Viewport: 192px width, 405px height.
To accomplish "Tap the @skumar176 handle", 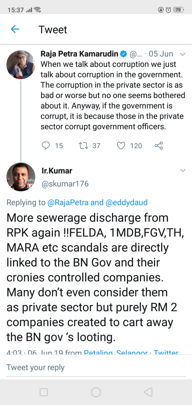I will tap(65, 184).
